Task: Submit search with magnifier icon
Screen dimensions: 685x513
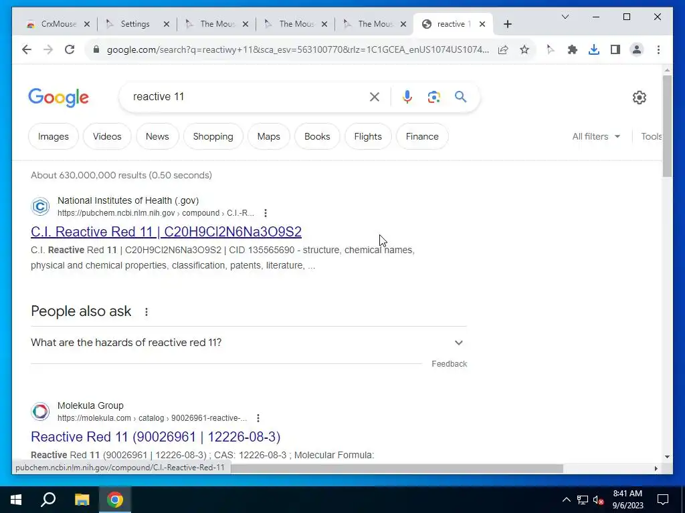Action: (x=460, y=96)
